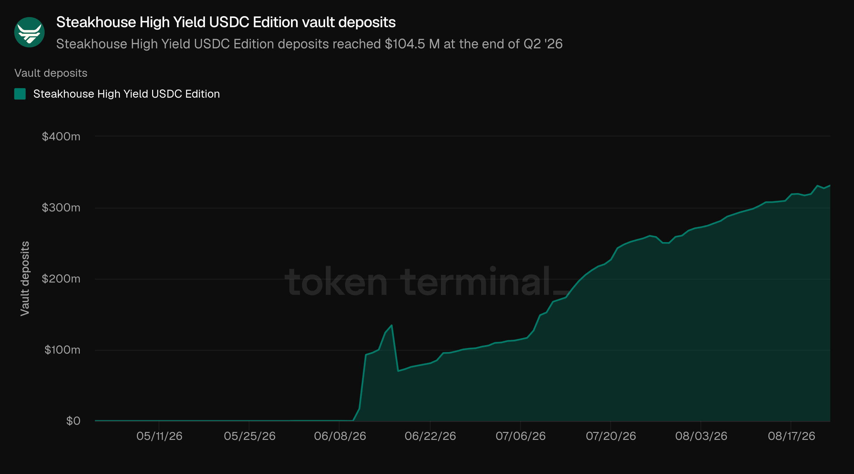
Task: Click the 06/22/26 date marker
Action: click(x=430, y=436)
